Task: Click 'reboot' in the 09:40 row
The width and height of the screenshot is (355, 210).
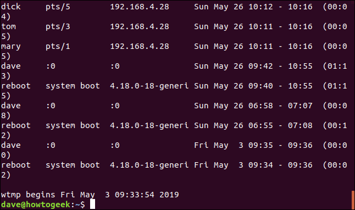Action: click(16, 86)
